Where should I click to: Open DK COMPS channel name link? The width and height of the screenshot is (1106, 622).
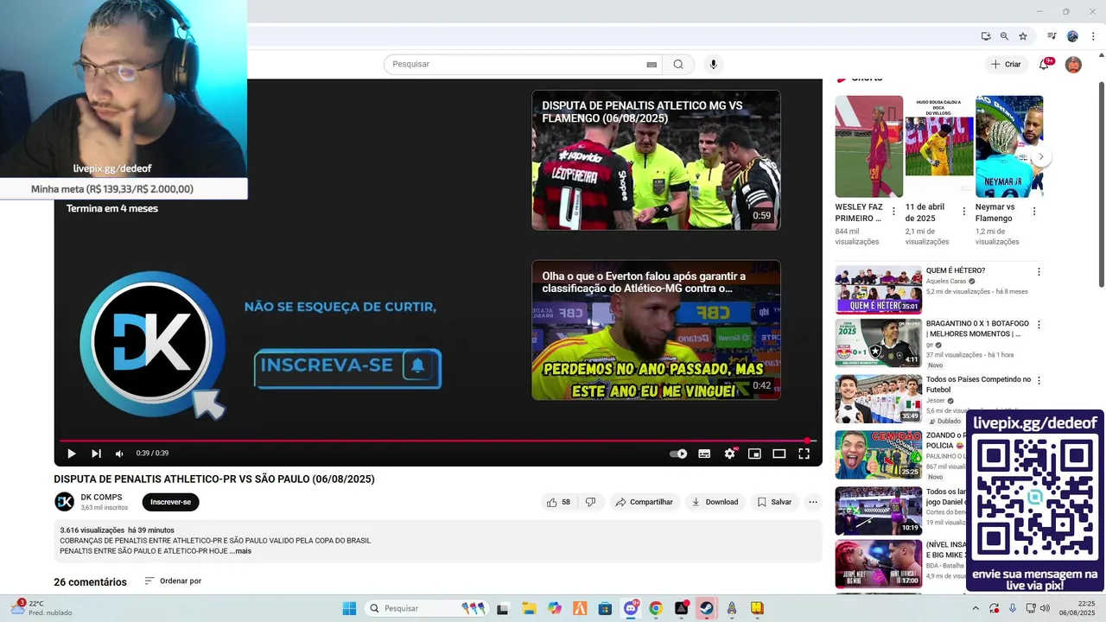click(101, 497)
